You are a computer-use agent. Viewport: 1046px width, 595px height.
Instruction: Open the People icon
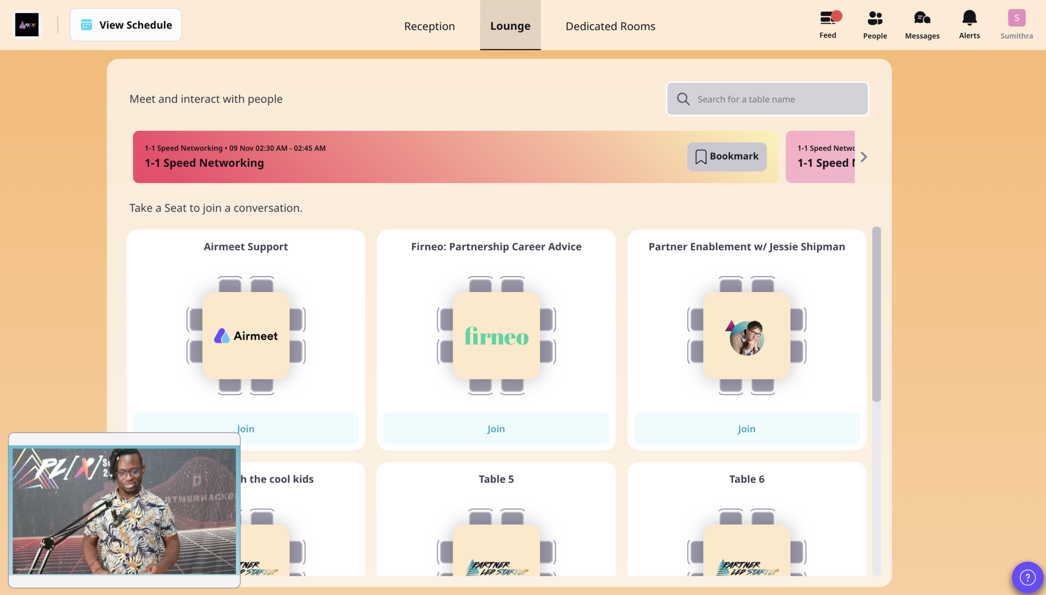tap(875, 25)
